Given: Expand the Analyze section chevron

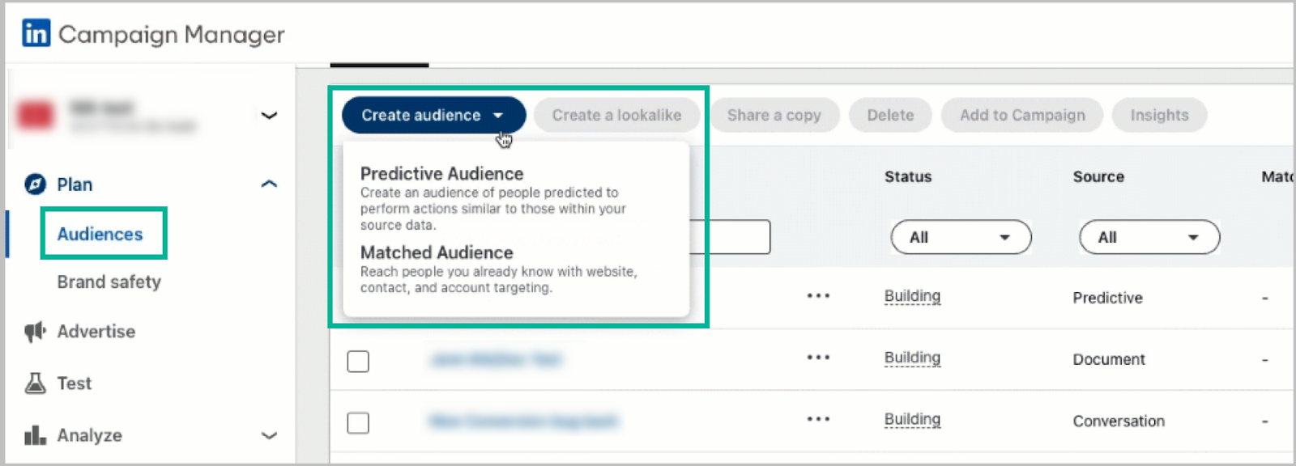Looking at the screenshot, I should coord(269,435).
